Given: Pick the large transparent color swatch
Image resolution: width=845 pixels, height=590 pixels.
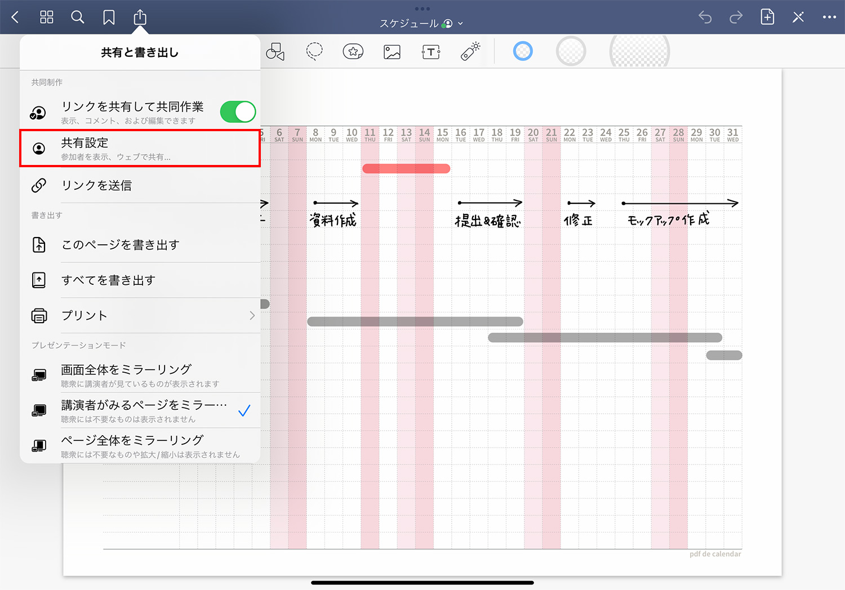Looking at the screenshot, I should pos(639,51).
